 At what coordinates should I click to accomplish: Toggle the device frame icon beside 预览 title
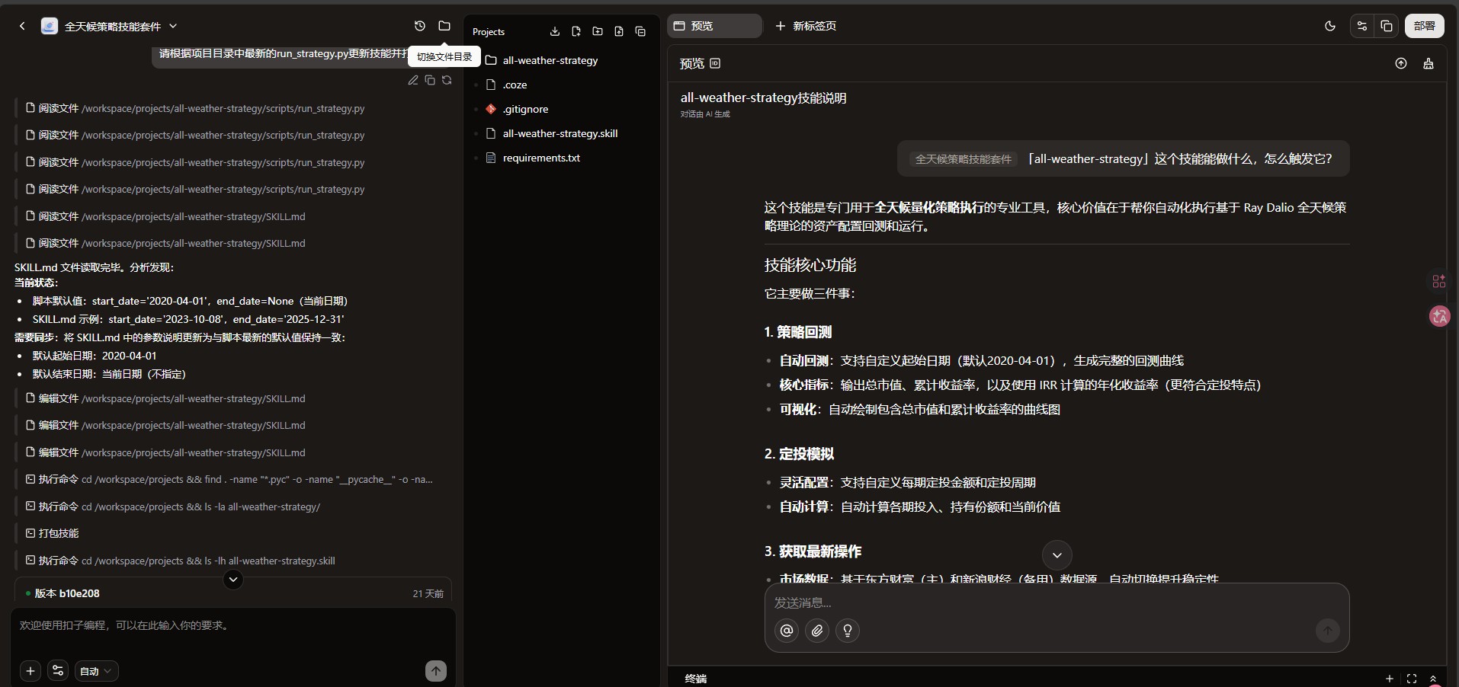[715, 64]
